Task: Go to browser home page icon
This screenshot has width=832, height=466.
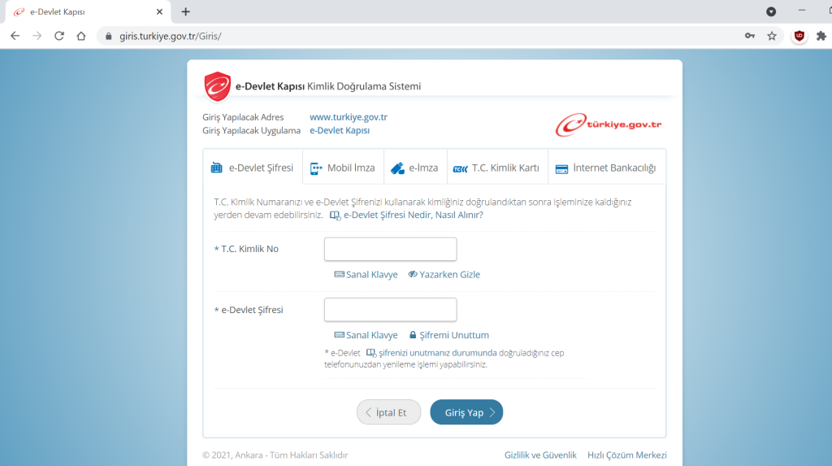Action: coord(81,36)
